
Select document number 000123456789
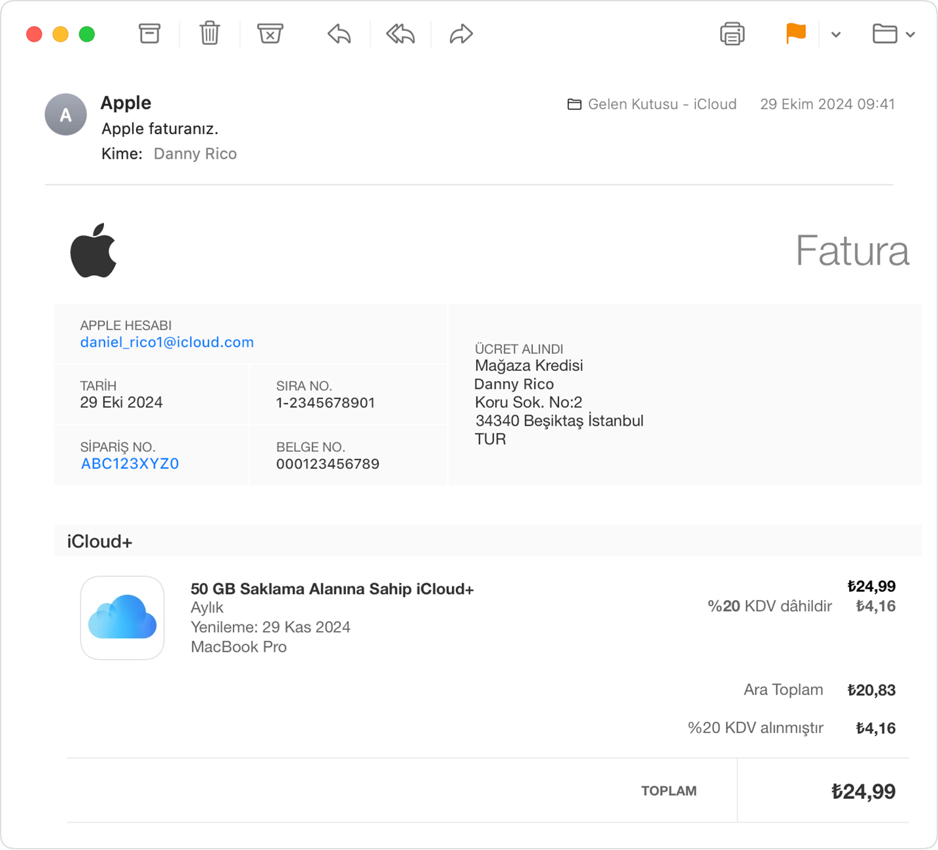click(328, 464)
